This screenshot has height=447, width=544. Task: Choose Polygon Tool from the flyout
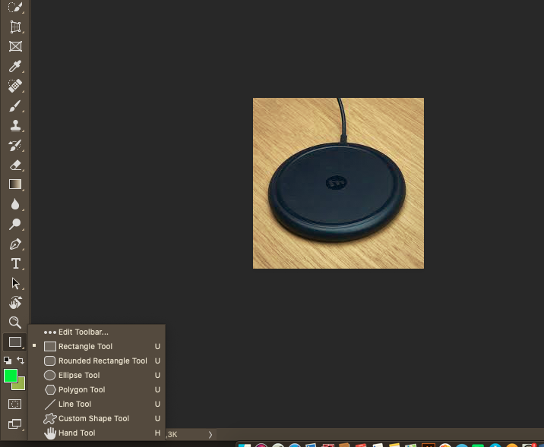(x=96, y=390)
